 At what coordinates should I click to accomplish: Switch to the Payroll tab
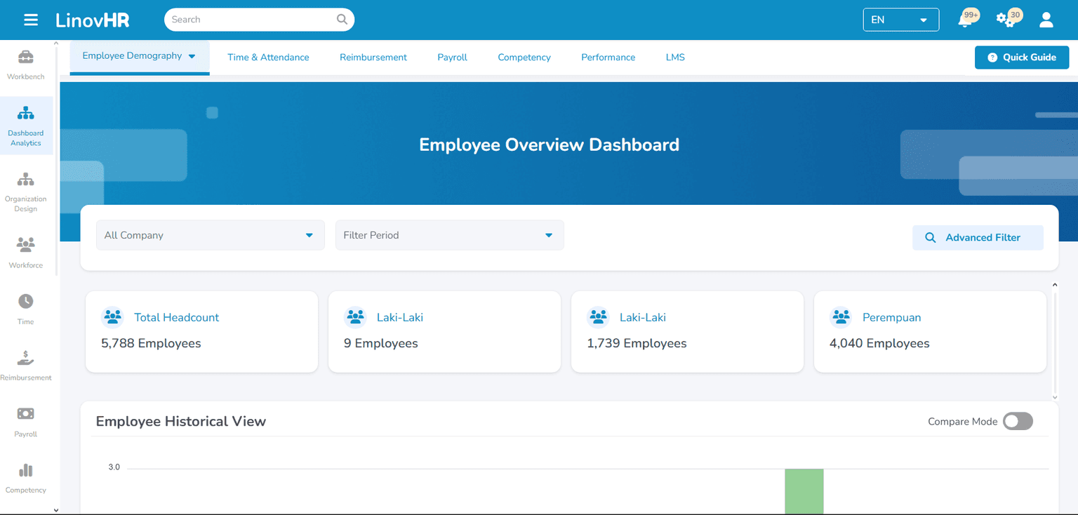[x=452, y=58]
